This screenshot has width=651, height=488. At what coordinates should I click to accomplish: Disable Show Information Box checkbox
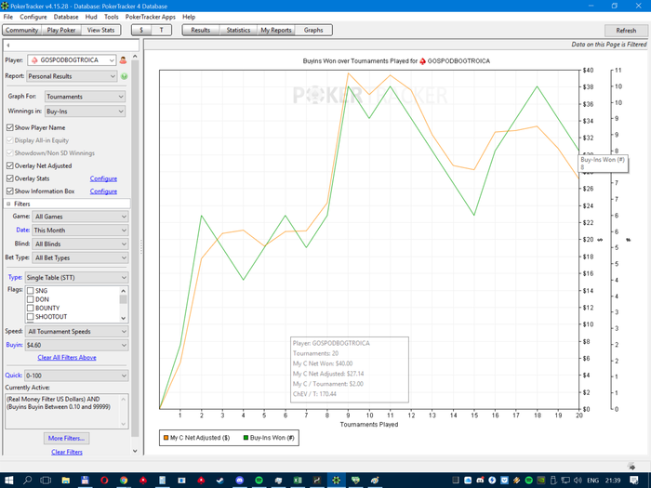(x=10, y=191)
